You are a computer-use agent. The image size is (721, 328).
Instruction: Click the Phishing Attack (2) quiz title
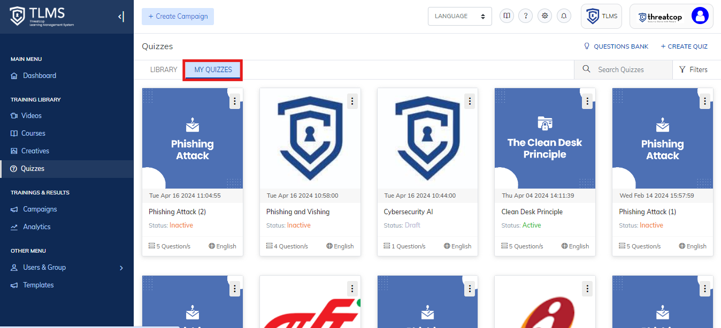point(178,212)
